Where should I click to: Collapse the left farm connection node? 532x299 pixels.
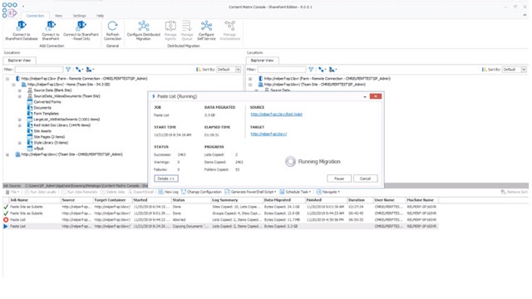[x=7, y=79]
